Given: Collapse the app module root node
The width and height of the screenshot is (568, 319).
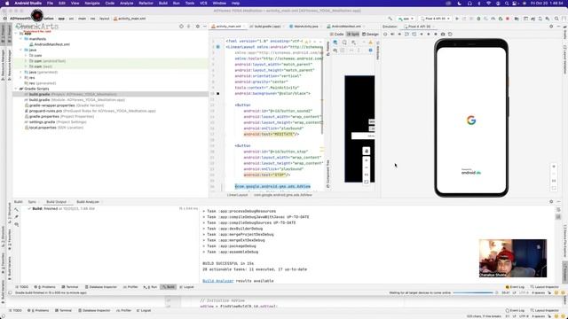Looking at the screenshot, I should [16, 34].
